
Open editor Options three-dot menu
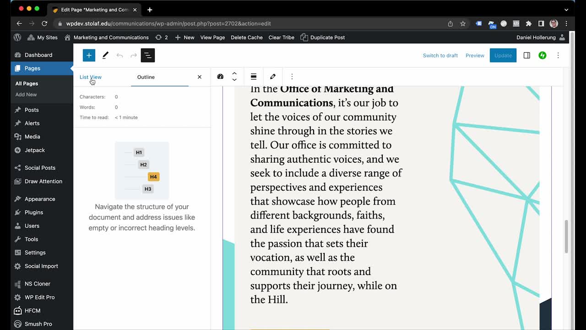558,55
